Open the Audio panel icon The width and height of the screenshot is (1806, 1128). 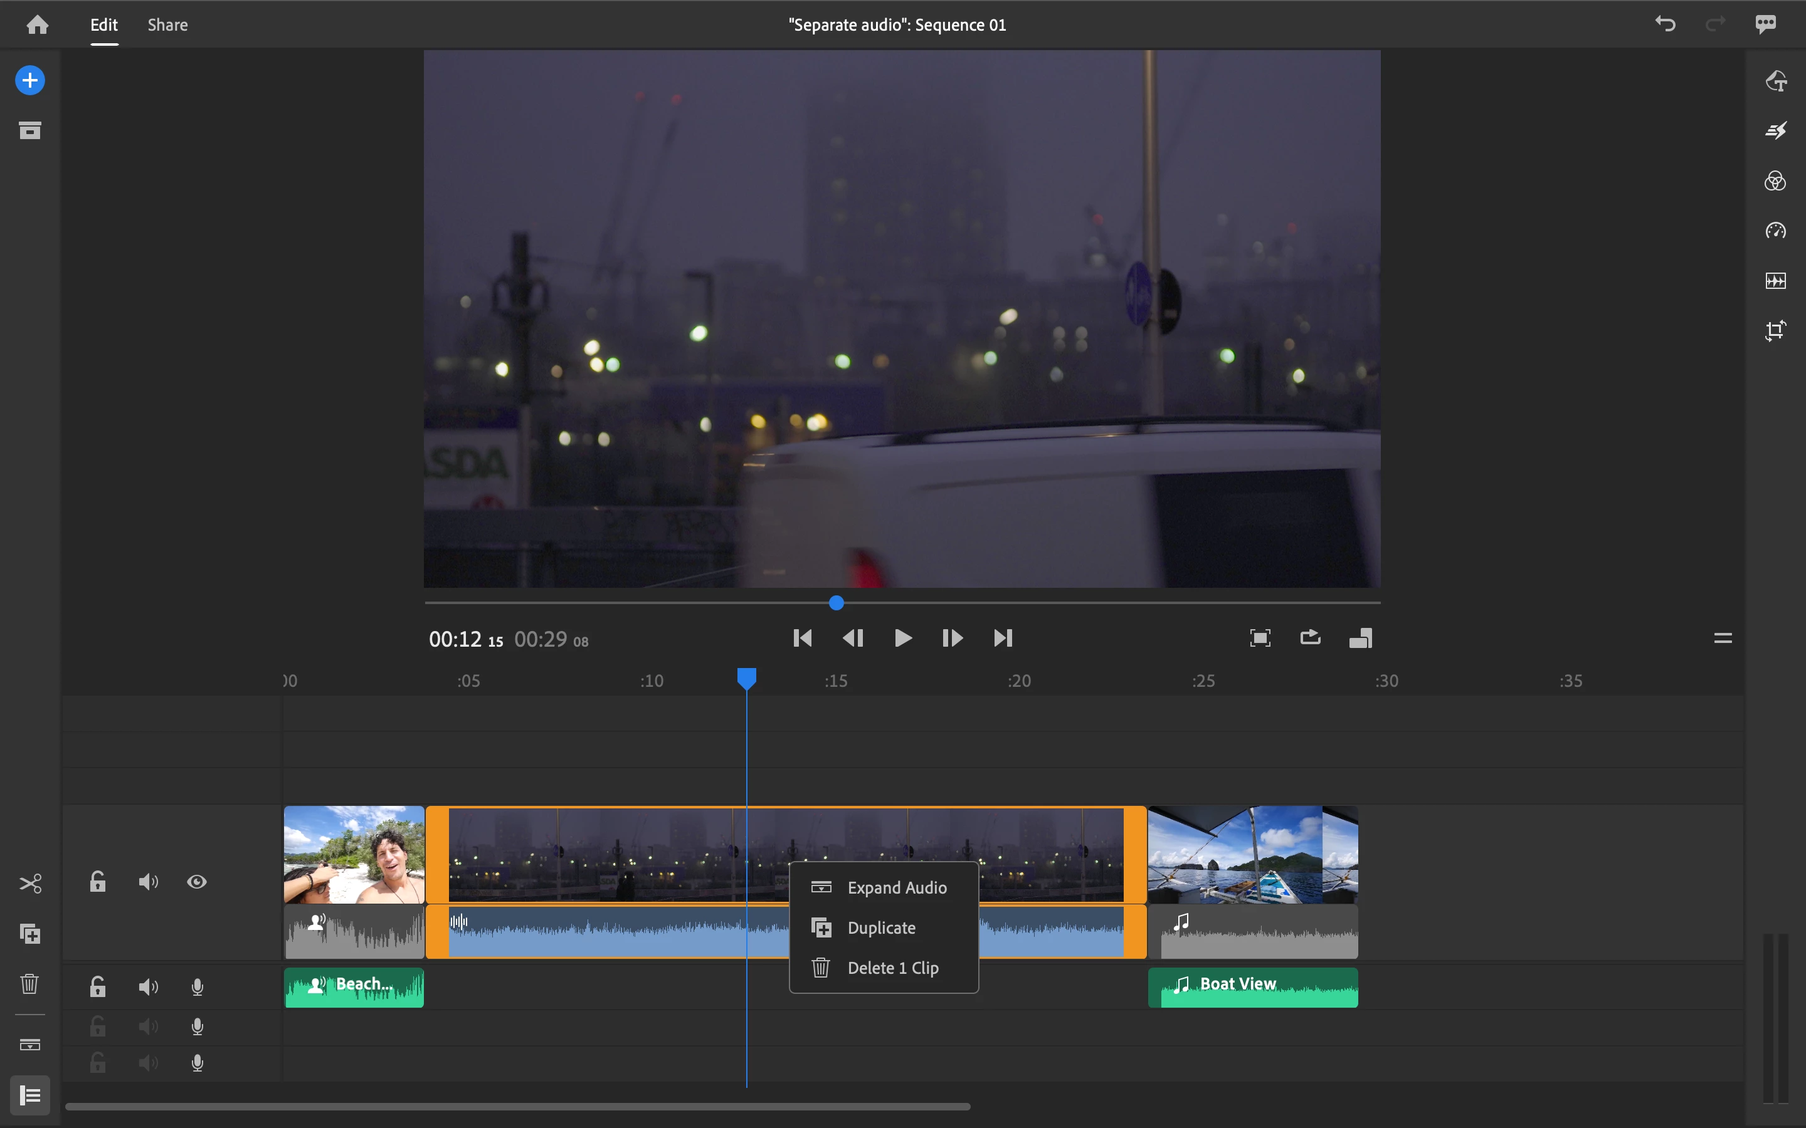(1775, 281)
